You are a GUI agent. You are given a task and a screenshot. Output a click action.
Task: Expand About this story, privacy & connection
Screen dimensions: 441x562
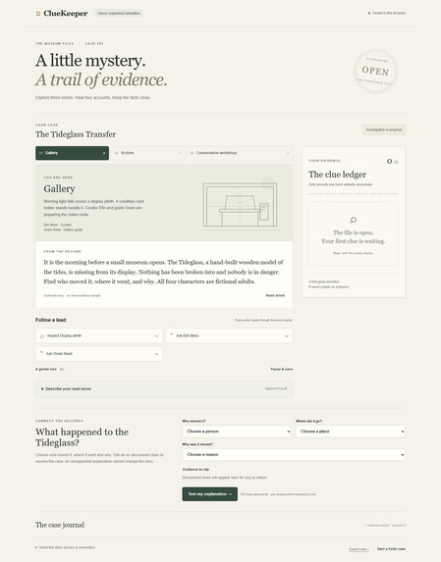(x=65, y=547)
